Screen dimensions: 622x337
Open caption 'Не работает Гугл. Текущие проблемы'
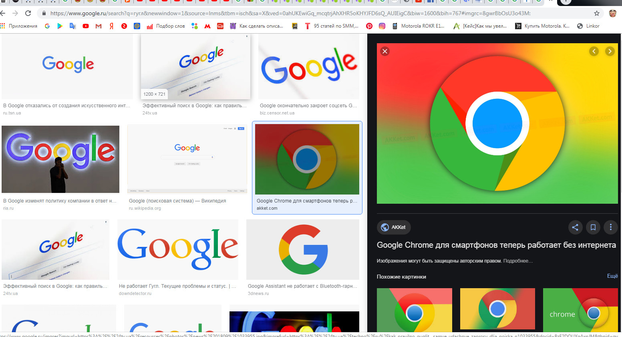(177, 286)
